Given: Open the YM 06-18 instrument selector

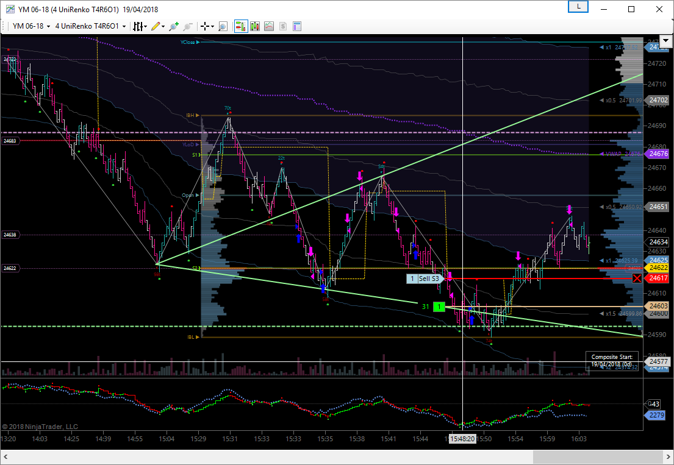Looking at the screenshot, I should tap(31, 26).
